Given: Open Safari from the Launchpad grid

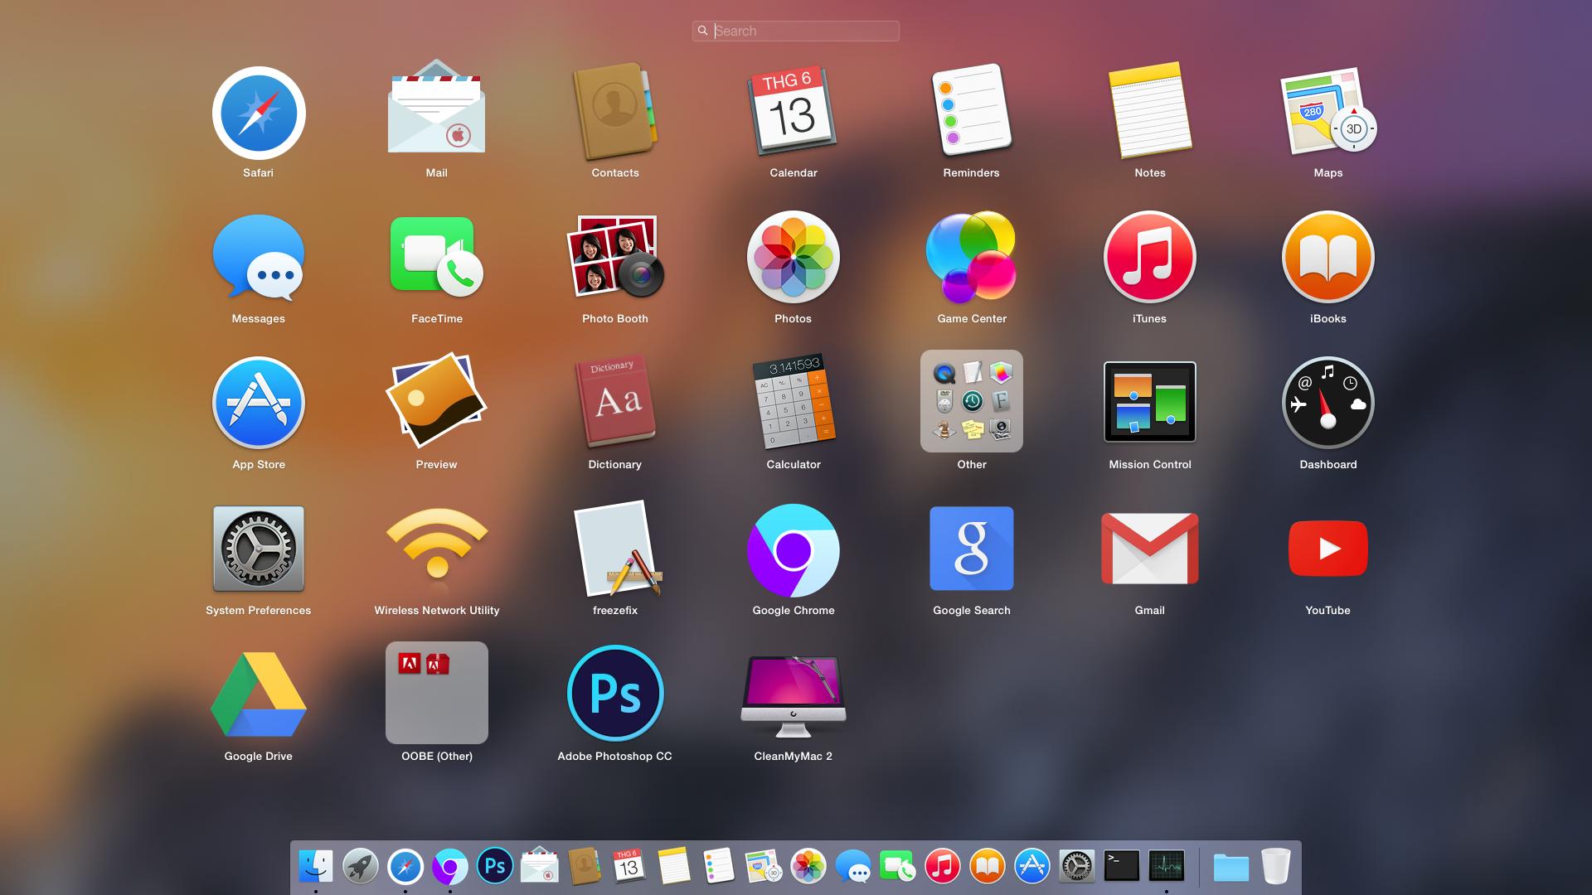Looking at the screenshot, I should (x=259, y=114).
